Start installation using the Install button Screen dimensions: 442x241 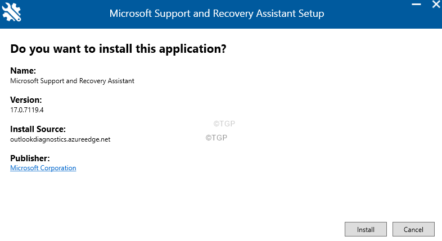[x=366, y=229]
